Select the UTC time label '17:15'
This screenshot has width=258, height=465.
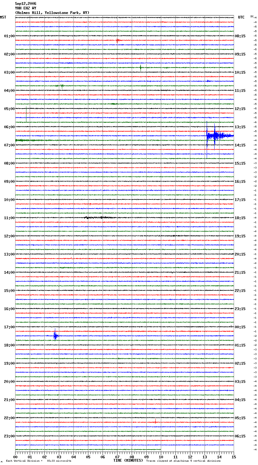point(240,200)
